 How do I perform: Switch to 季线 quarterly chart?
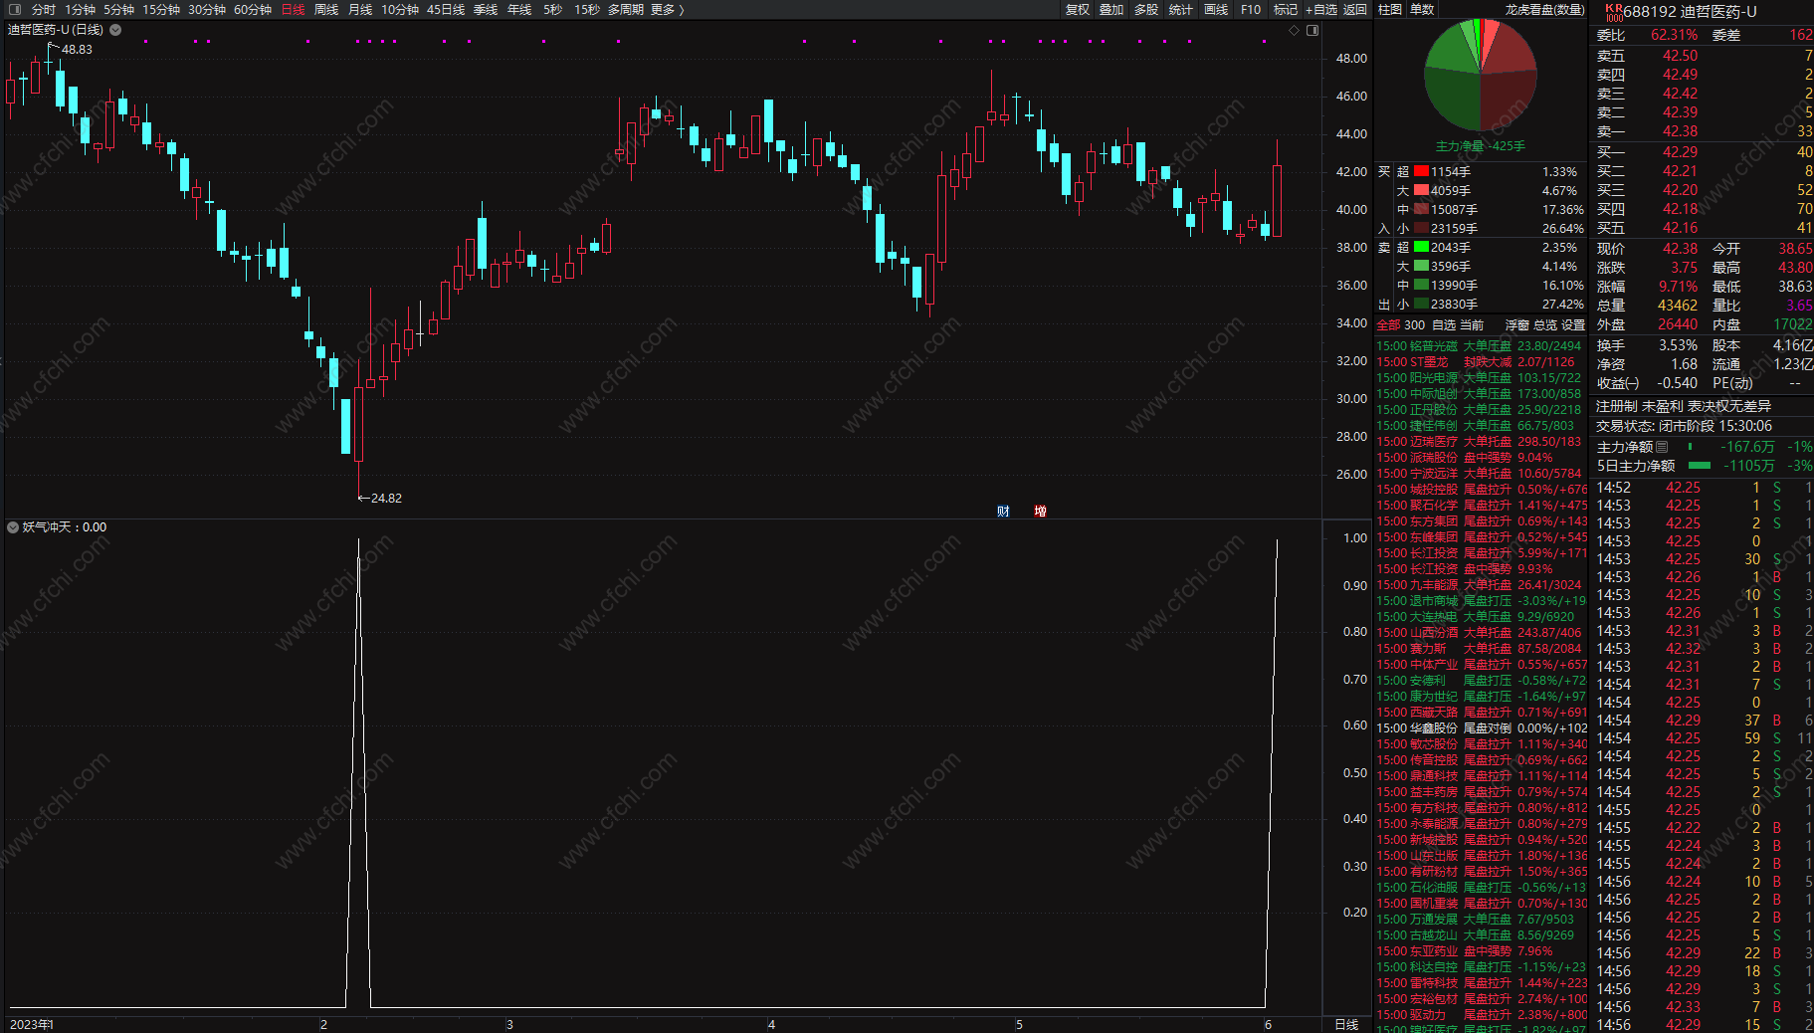pos(486,9)
